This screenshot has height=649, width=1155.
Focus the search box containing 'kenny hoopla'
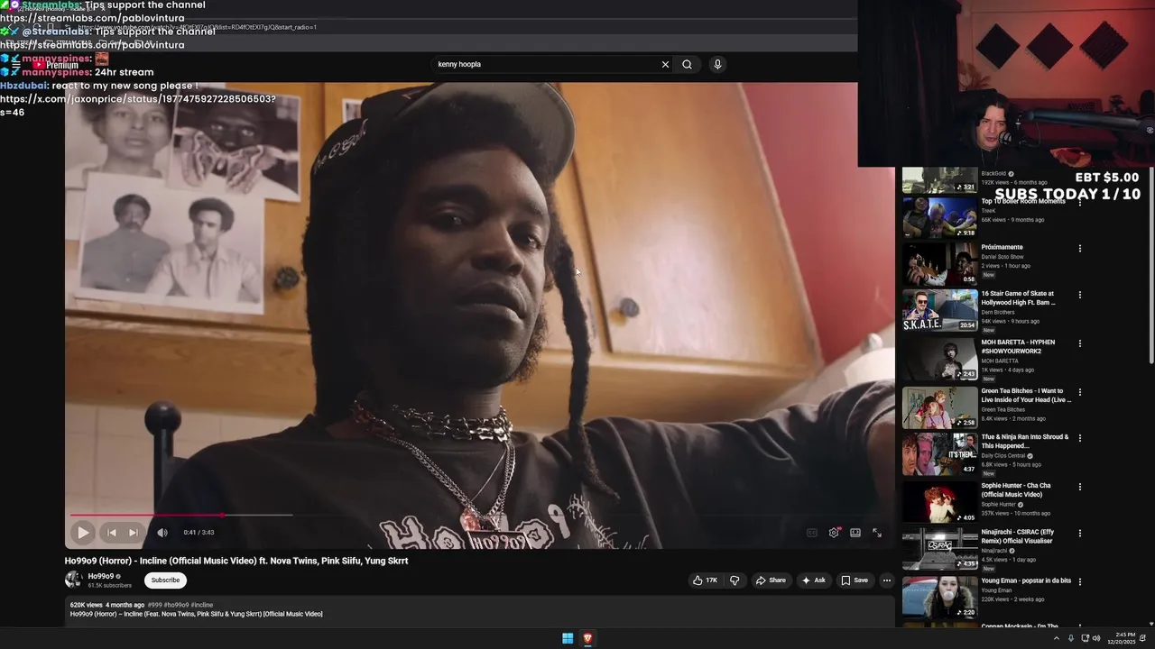(x=545, y=64)
